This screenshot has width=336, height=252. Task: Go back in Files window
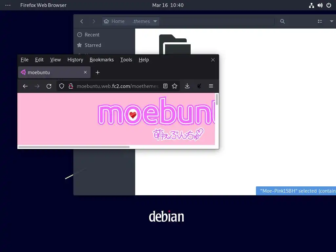tap(82, 21)
